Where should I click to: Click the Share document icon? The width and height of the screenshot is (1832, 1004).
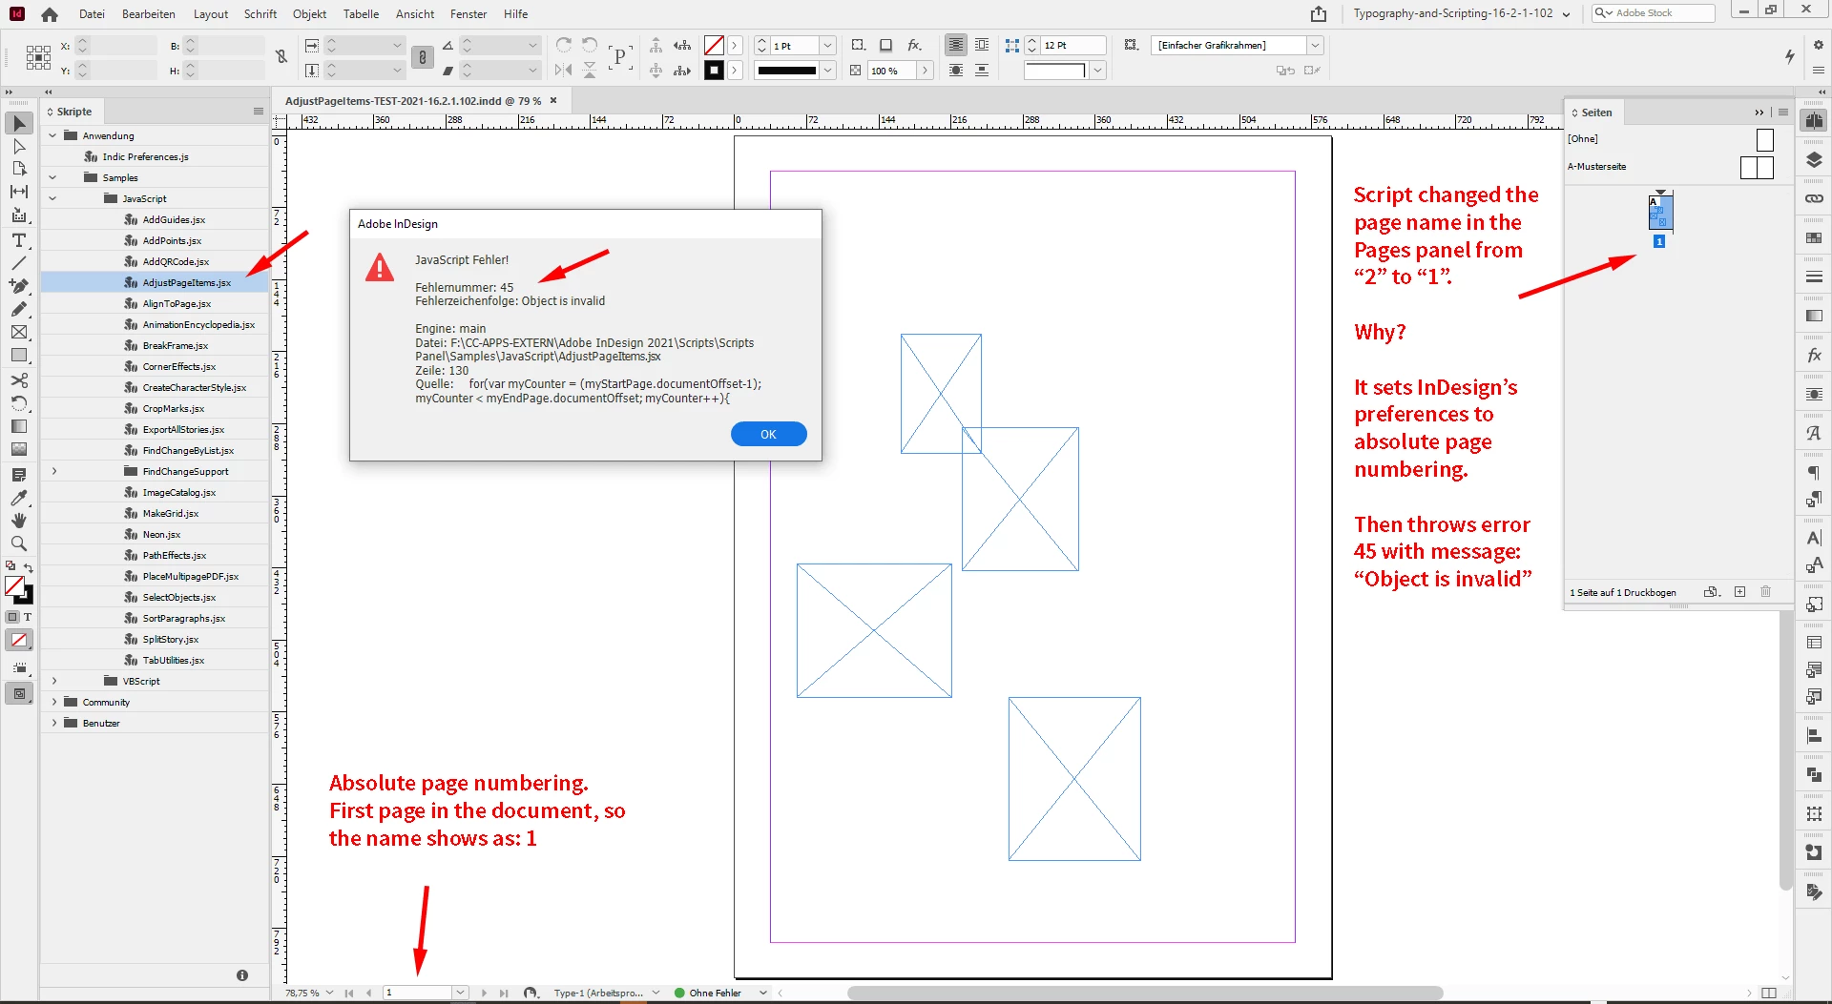(x=1319, y=13)
